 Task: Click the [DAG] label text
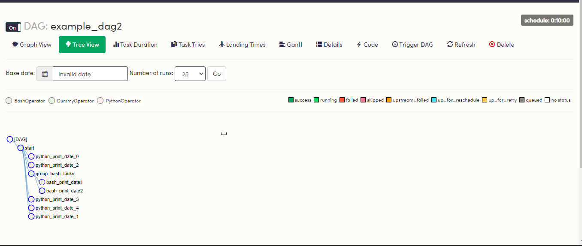[x=21, y=140]
